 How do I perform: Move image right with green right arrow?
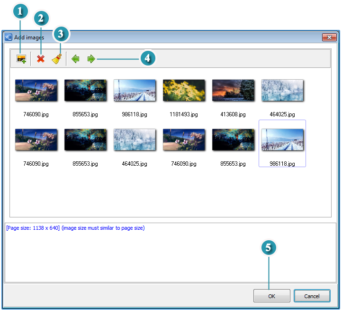(x=91, y=59)
